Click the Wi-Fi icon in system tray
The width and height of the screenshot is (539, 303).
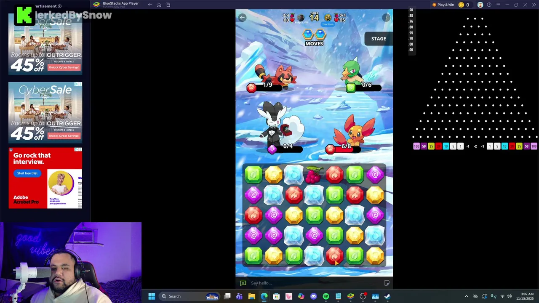coord(502,296)
